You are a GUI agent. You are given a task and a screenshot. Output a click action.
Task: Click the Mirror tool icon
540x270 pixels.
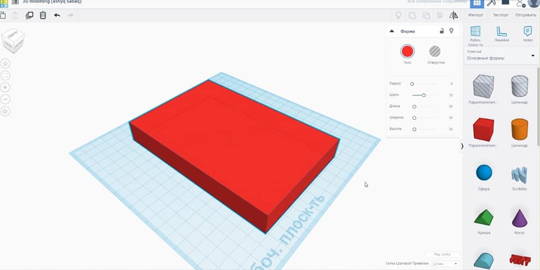point(453,15)
